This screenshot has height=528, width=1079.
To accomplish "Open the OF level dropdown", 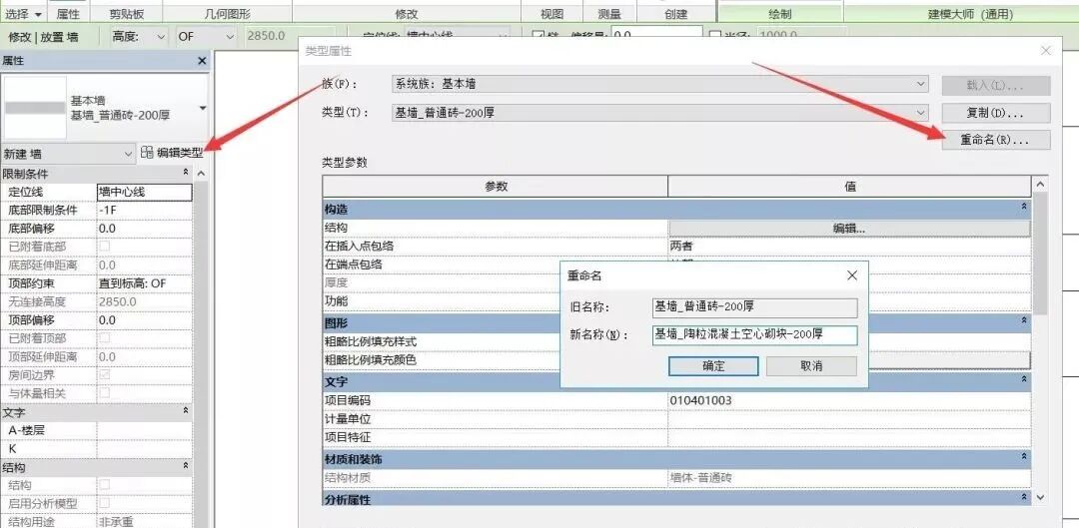I will pos(229,37).
